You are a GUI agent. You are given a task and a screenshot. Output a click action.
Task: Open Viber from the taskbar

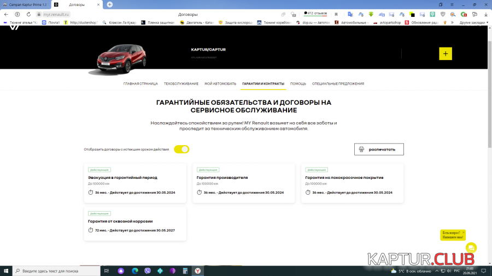coord(148,271)
